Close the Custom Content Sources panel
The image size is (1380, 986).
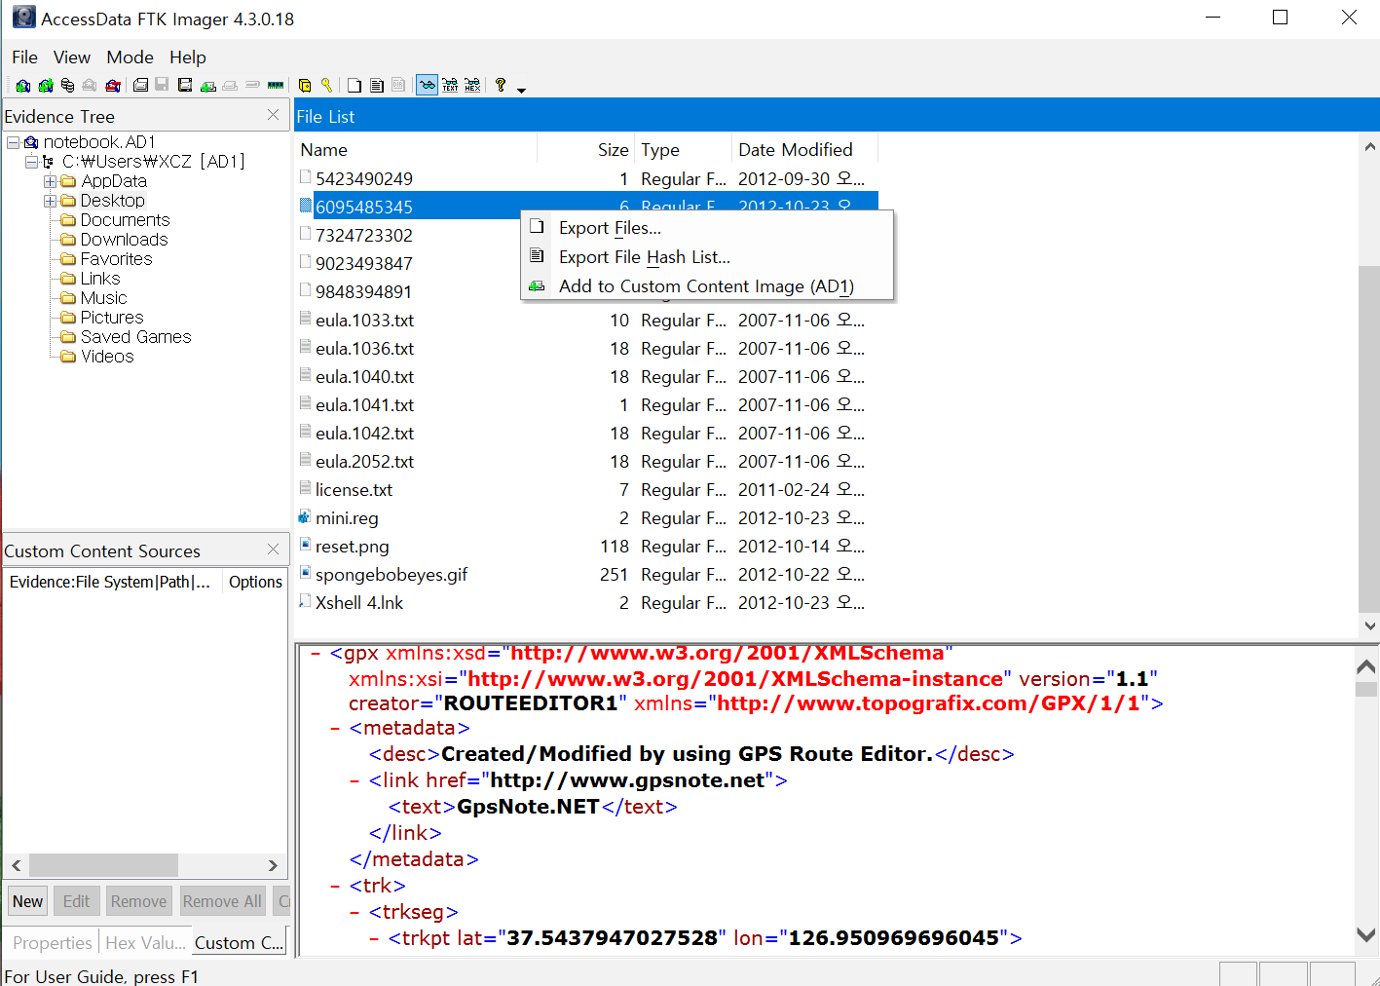point(274,550)
